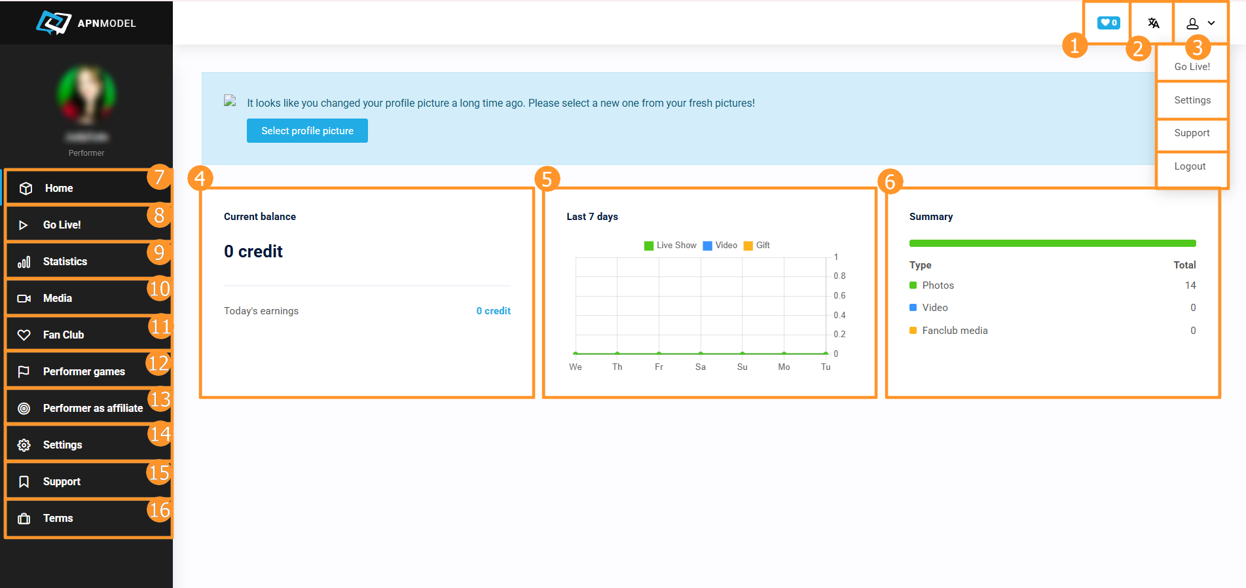Toggle Video series in chart legend
The image size is (1246, 588).
720,246
